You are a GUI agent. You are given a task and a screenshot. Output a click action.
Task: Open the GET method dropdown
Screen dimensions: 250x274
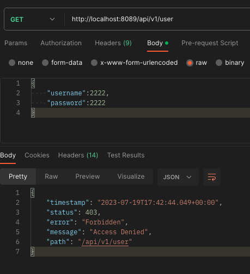33,19
